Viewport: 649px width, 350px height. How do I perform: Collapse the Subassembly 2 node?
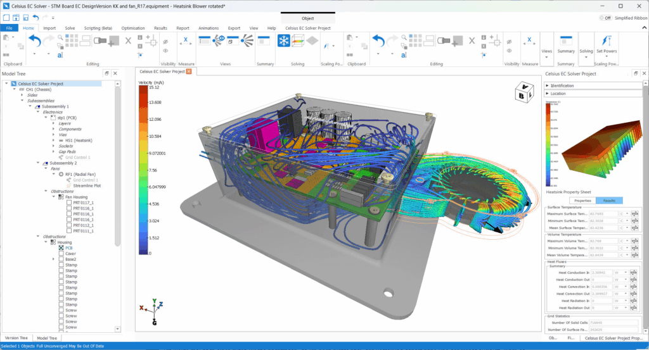coord(38,163)
